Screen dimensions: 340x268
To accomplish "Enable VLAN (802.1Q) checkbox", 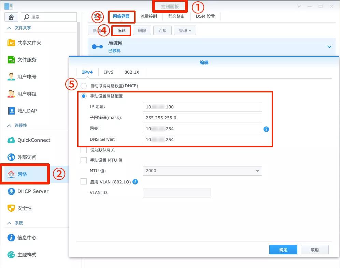I will [84, 181].
